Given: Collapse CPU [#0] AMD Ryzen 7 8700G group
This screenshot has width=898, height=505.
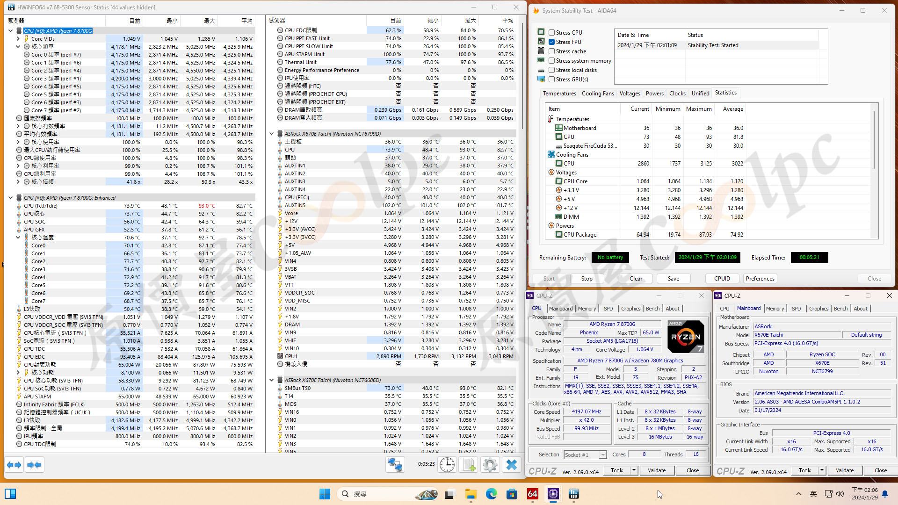Looking at the screenshot, I should pos(10,31).
